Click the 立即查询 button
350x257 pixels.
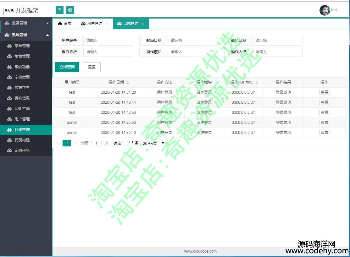[x=67, y=67]
